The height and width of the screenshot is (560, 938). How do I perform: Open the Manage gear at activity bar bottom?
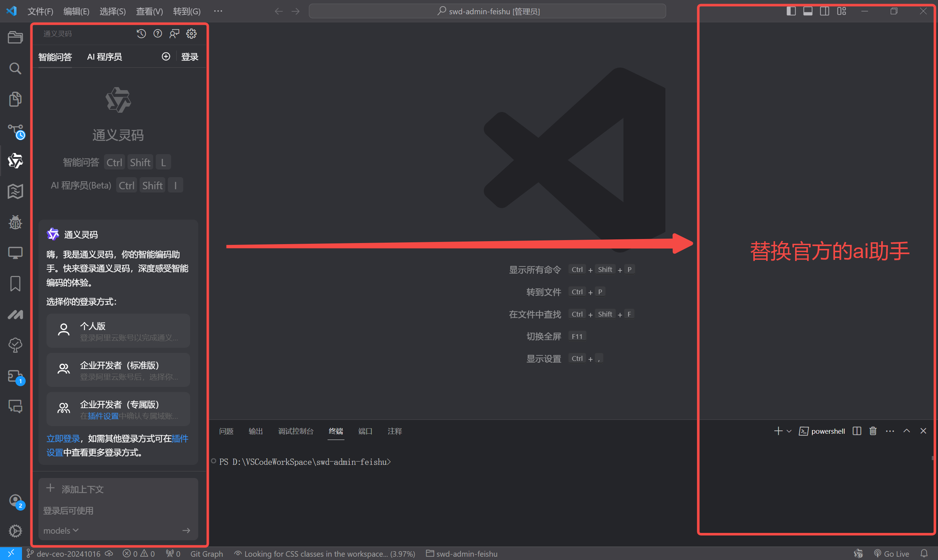point(15,531)
